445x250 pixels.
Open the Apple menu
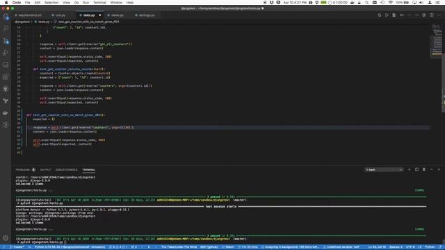tap(6, 3)
